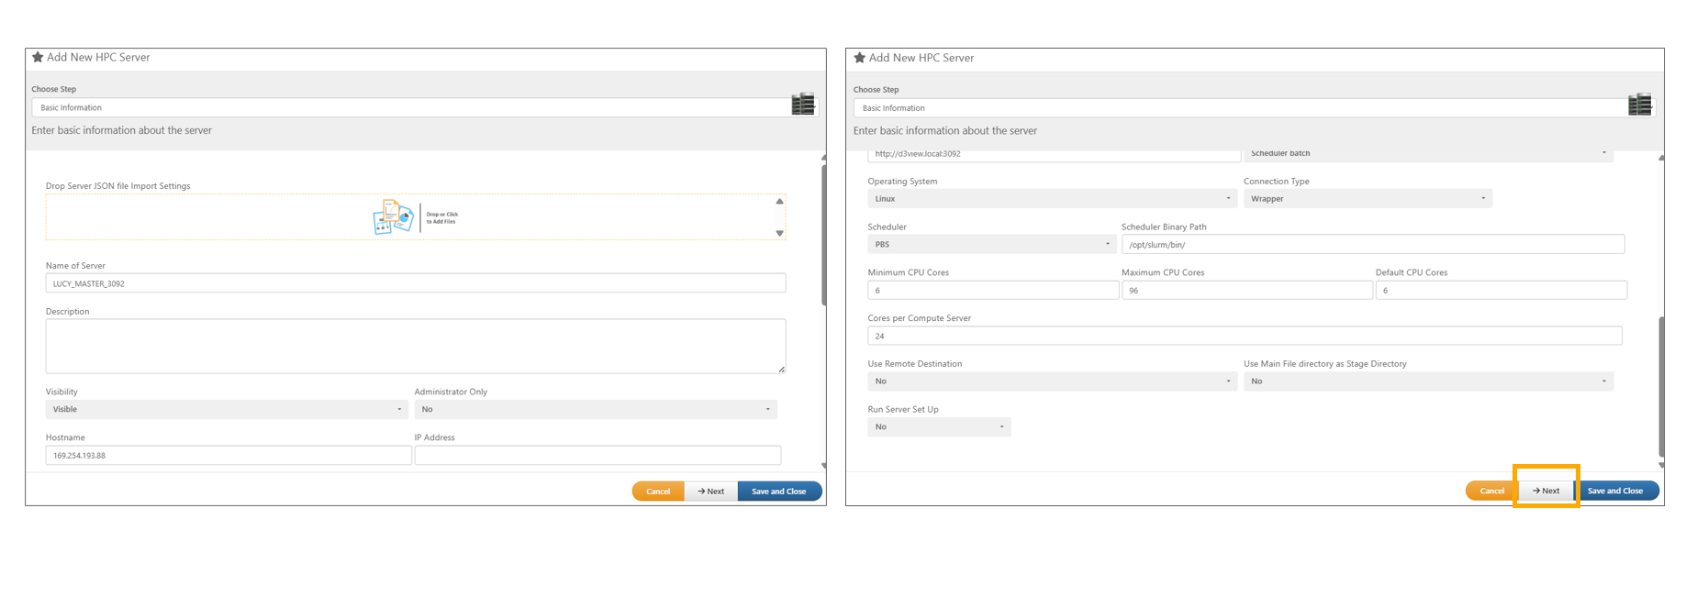Click the up arrow in the JSON drop zone
Viewport: 1708px width, 608px height.
(779, 202)
